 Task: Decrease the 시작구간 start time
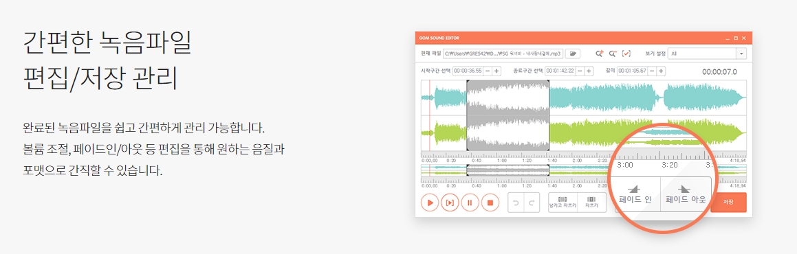488,71
